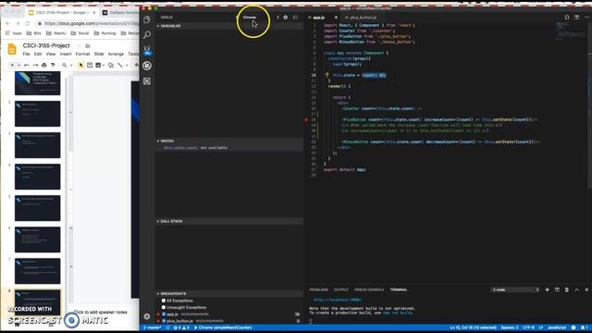Open the debug console icon beside the gear
592x333 pixels.
(295, 18)
